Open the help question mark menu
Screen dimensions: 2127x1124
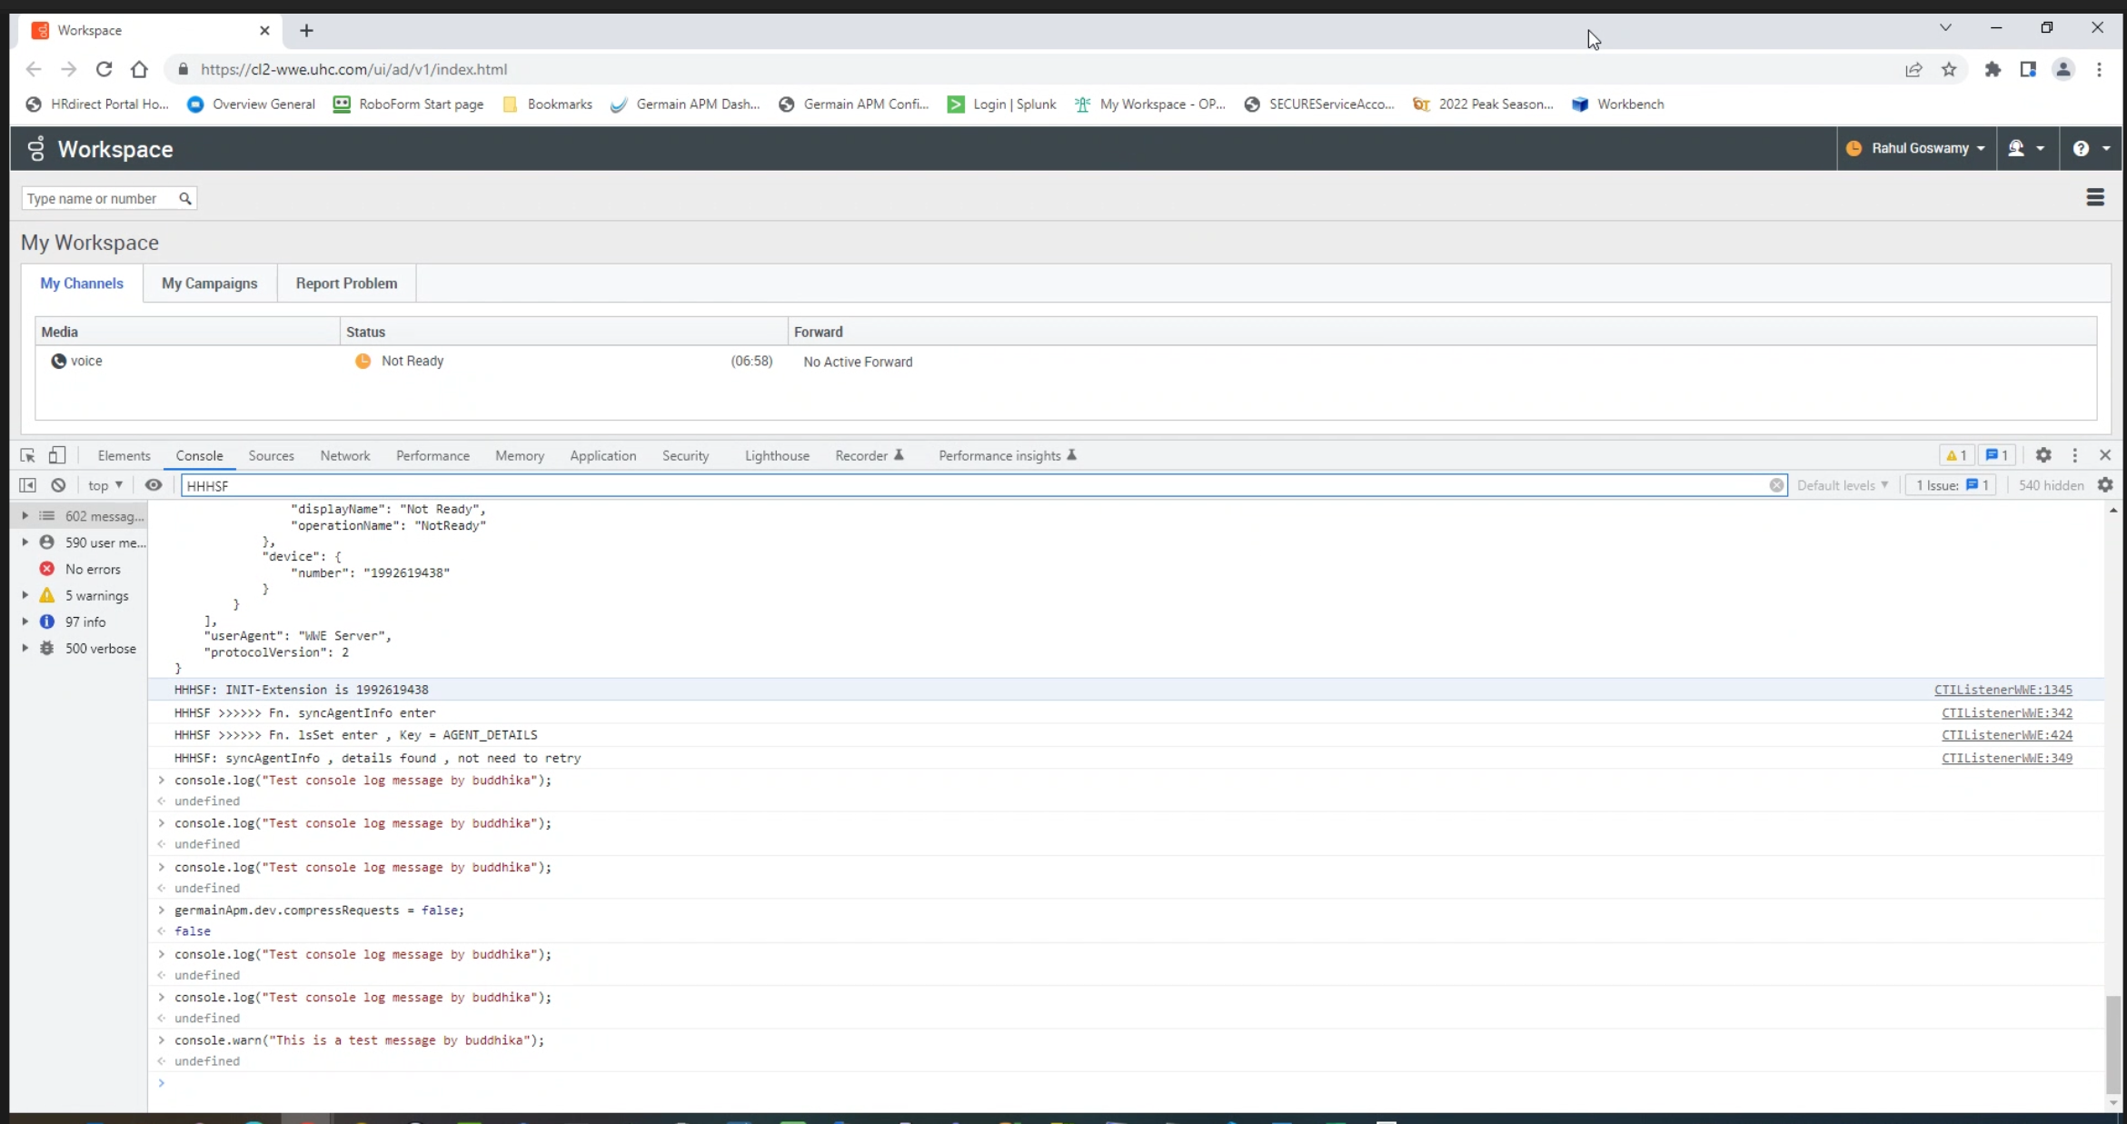(x=2090, y=148)
